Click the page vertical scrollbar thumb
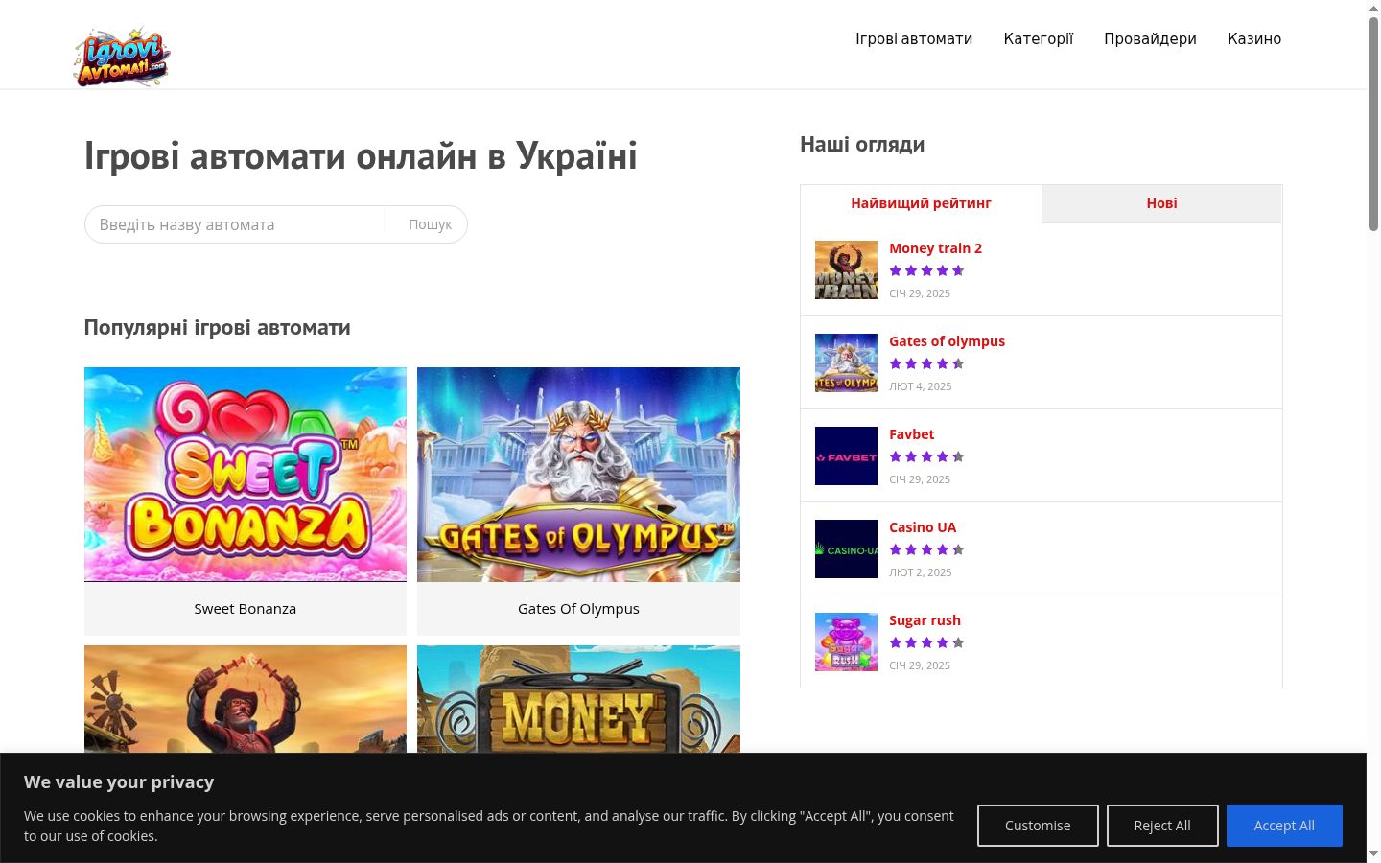The image size is (1381, 863). pos(1373,123)
